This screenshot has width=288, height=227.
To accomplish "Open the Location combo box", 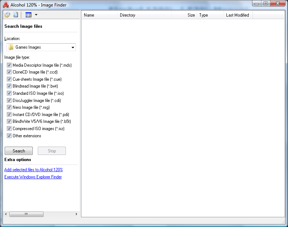I will (x=41, y=47).
